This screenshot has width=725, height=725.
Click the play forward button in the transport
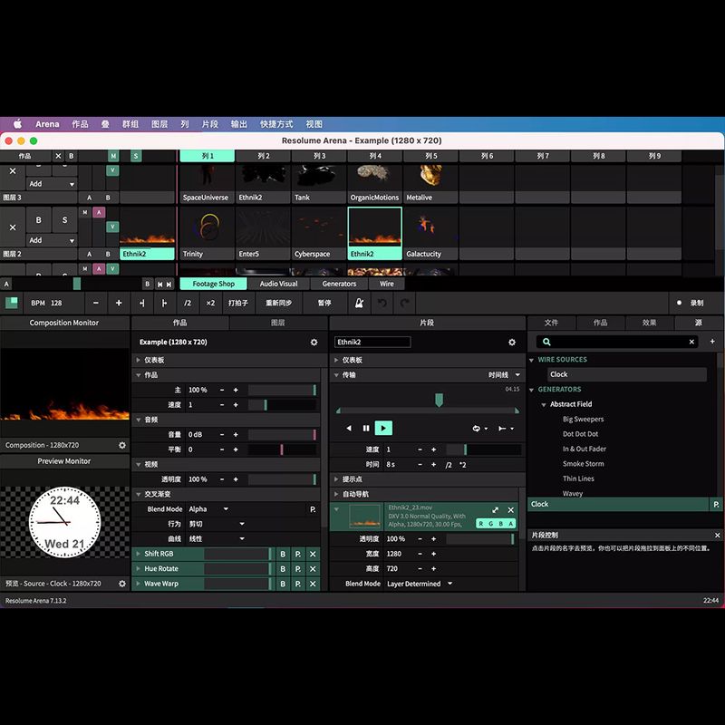point(383,428)
